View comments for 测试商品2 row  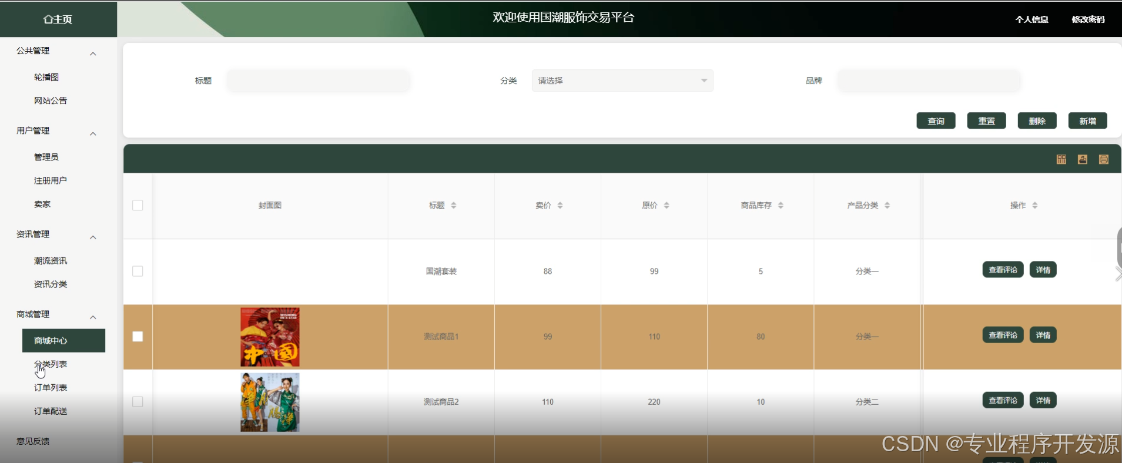click(x=1003, y=400)
